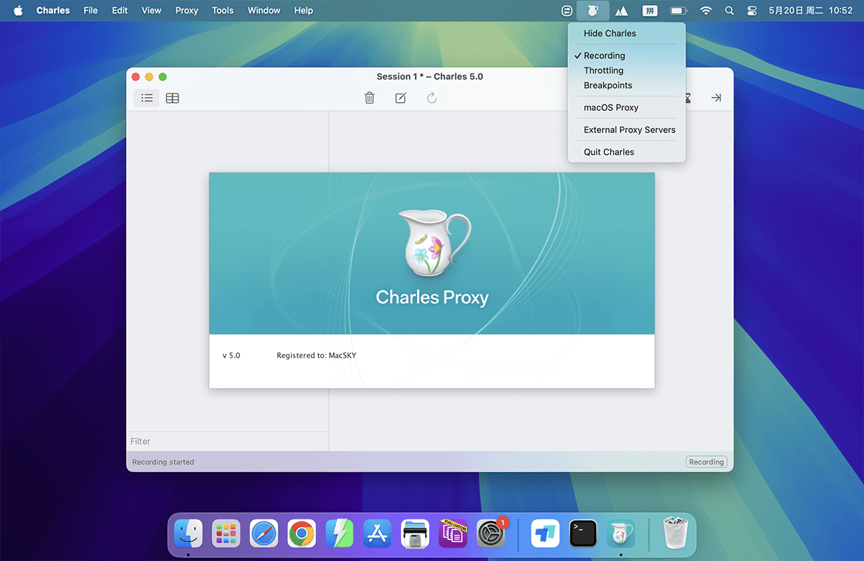Click the input method icon in menu bar

649,11
